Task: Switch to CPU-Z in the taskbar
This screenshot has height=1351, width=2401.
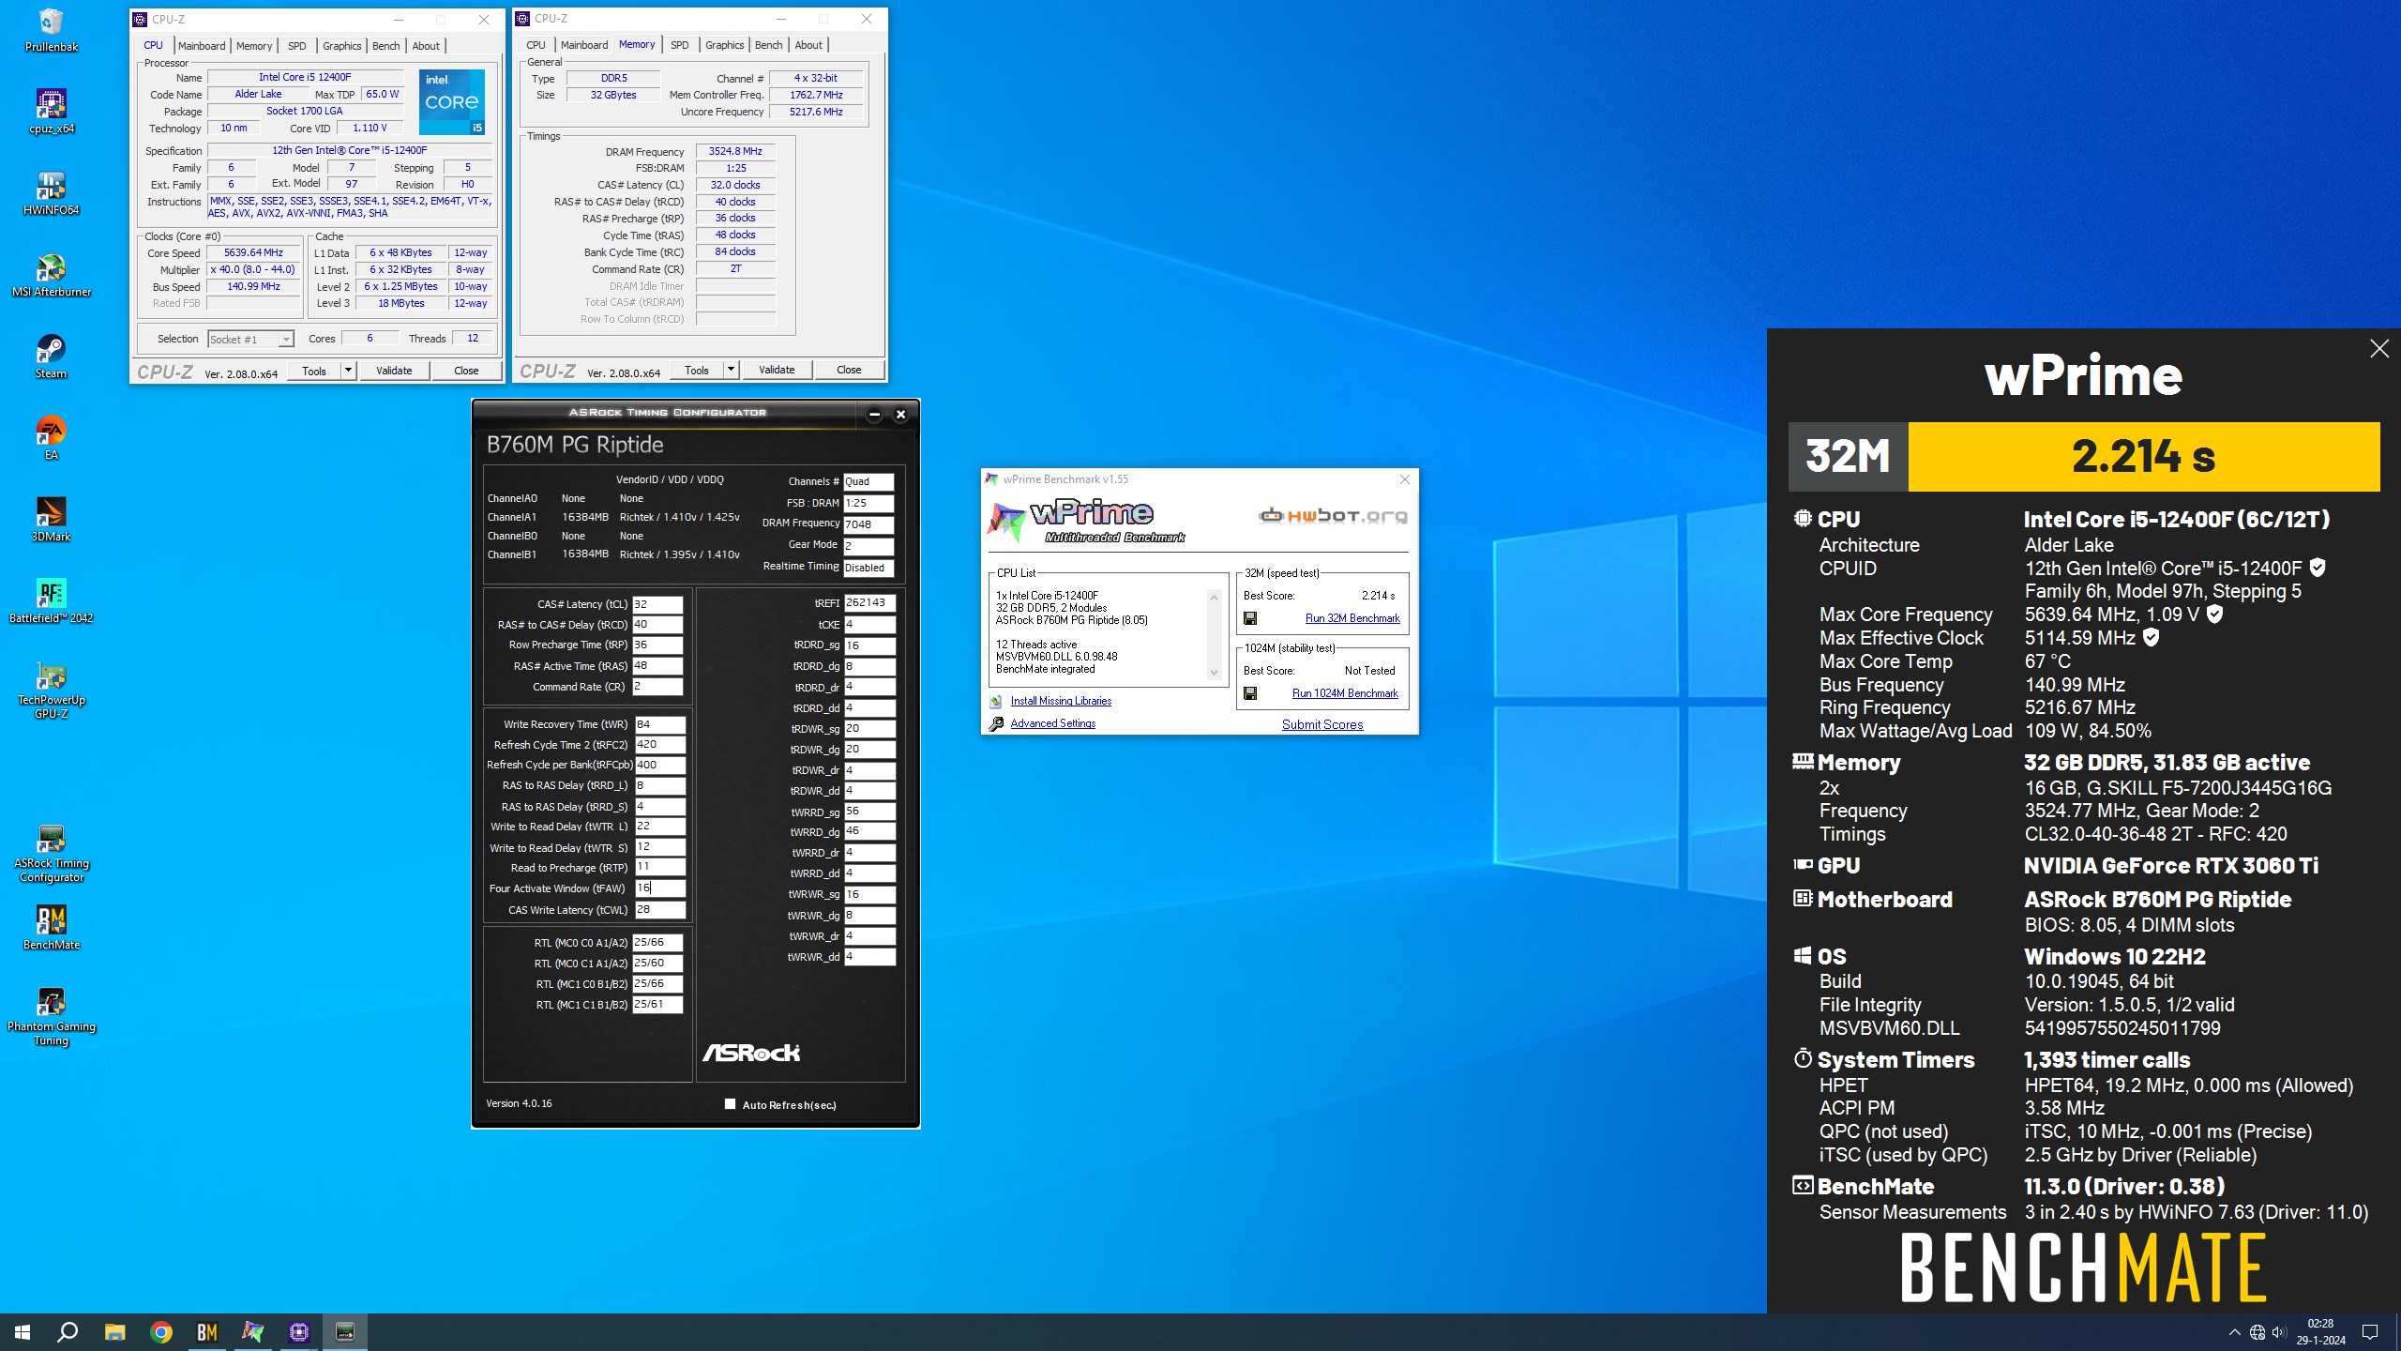Action: [x=299, y=1331]
